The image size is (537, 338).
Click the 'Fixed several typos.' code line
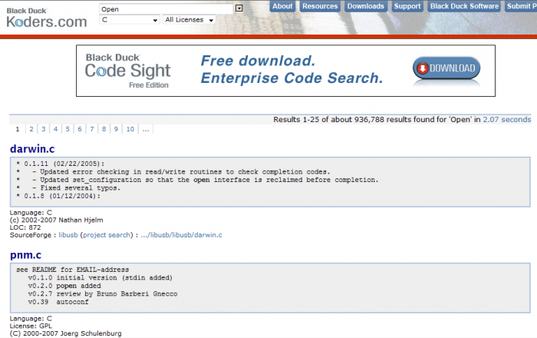coord(80,188)
